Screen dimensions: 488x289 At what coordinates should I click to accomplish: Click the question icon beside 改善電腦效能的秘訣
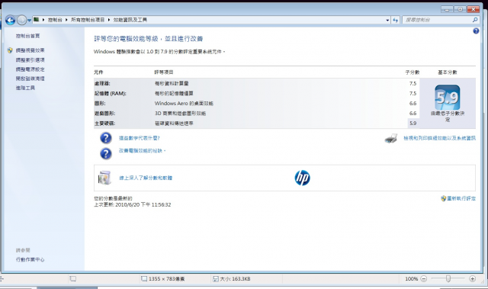coord(106,154)
